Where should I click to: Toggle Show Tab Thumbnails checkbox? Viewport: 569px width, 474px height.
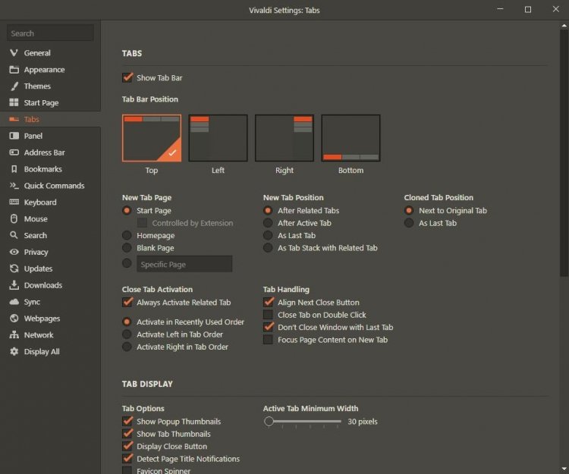pyautogui.click(x=127, y=434)
